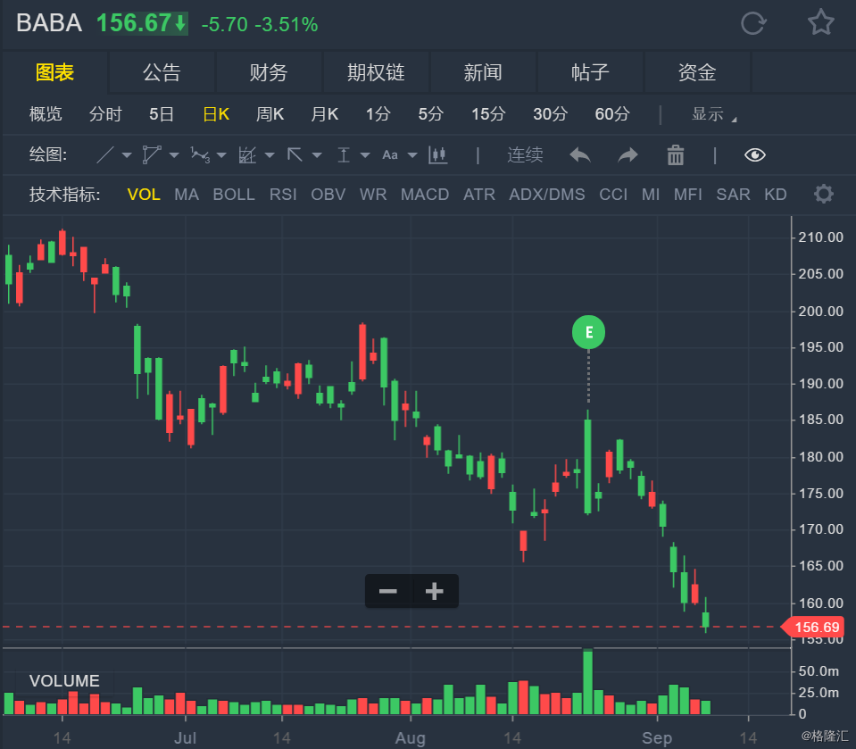Screen dimensions: 856x749
Task: Open the 资金 capital flow tab
Action: coord(696,72)
